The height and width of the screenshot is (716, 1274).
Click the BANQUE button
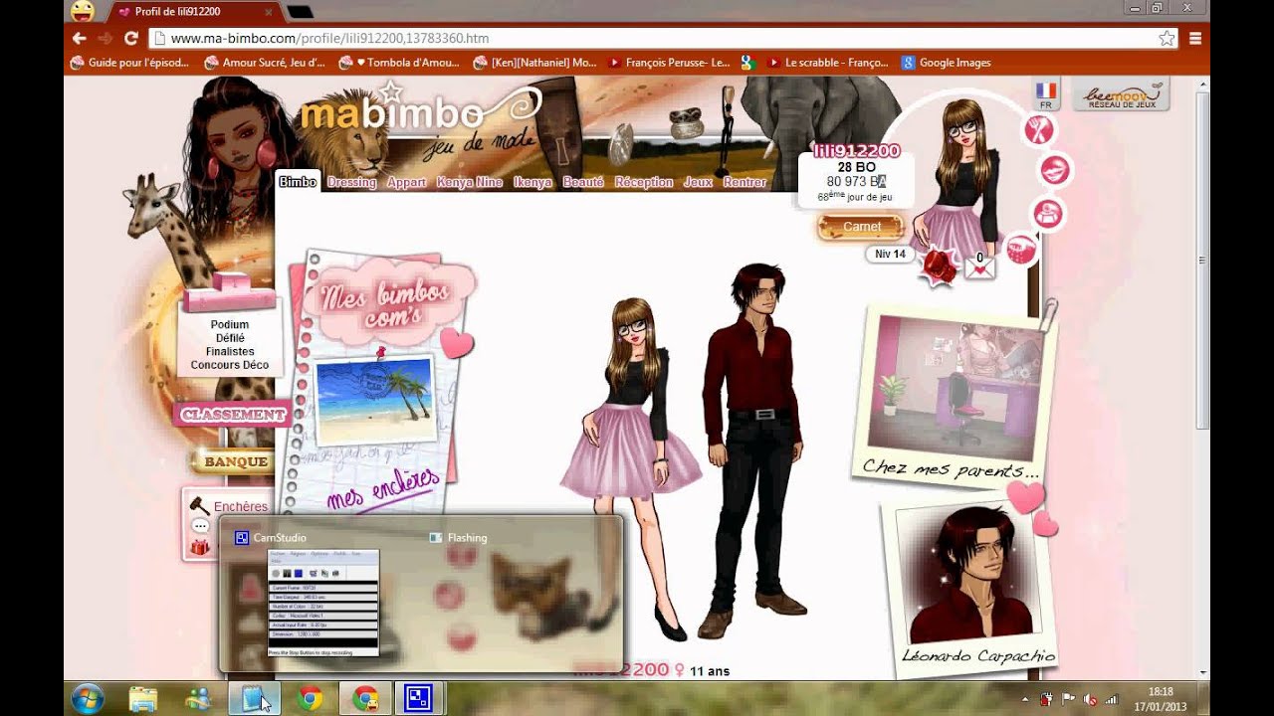point(236,461)
